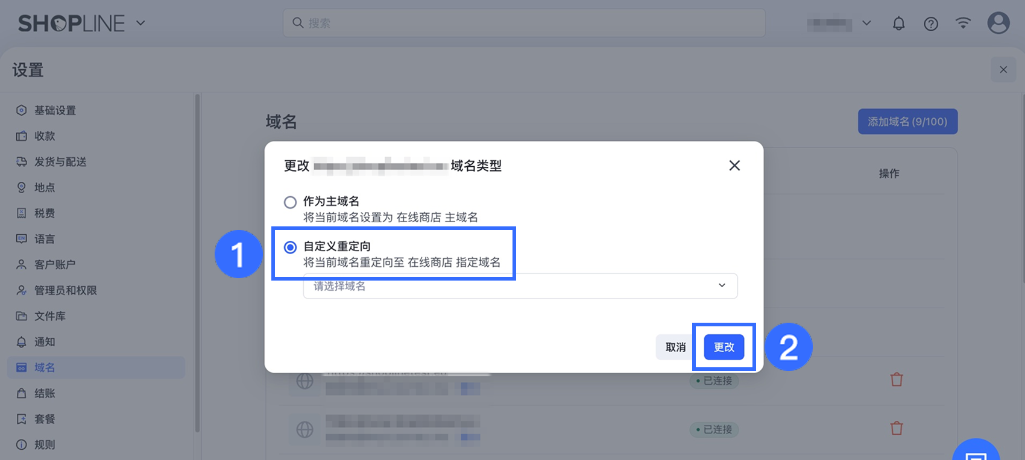Expand the SHOPLINE logo dropdown chevron
1025x460 pixels.
point(140,23)
